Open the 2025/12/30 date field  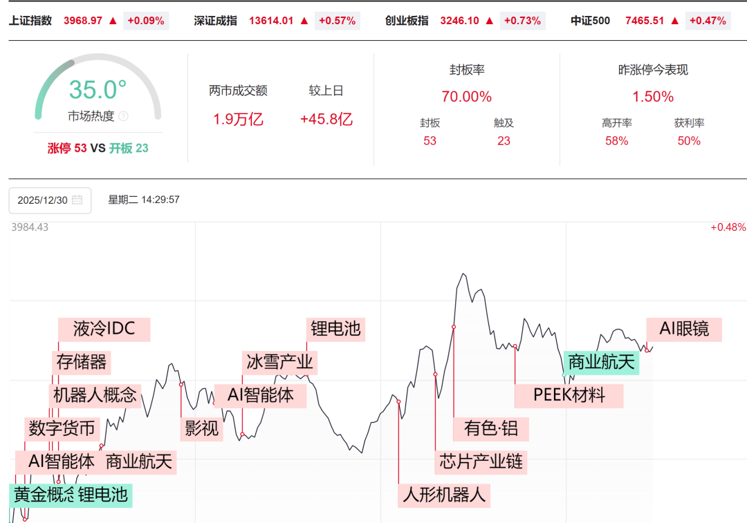pyautogui.click(x=44, y=200)
